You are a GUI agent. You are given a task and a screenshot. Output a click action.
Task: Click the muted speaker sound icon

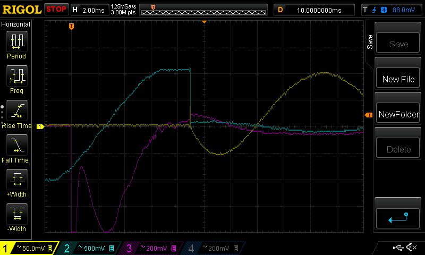pyautogui.click(x=411, y=247)
